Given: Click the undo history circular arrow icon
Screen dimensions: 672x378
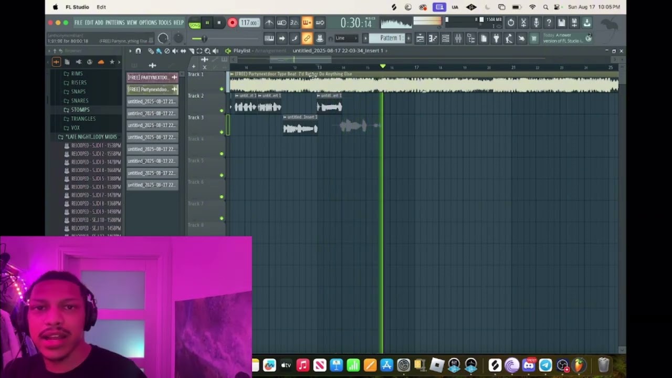Looking at the screenshot, I should 511,23.
